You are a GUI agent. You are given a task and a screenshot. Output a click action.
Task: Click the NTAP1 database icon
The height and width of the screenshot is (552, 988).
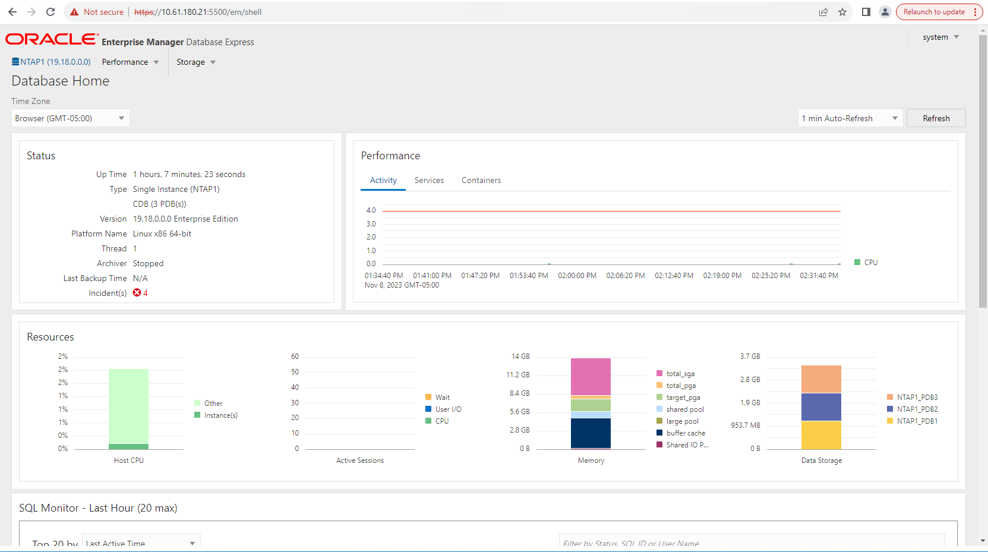(15, 62)
